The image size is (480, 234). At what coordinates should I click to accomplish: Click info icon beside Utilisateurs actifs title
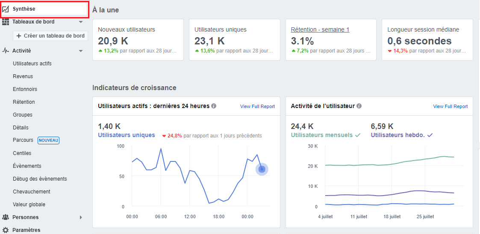pyautogui.click(x=214, y=106)
